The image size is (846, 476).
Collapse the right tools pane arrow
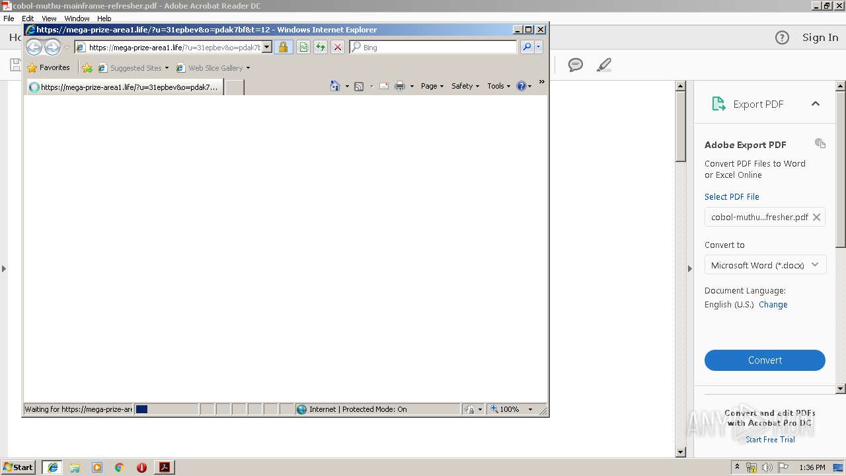point(690,268)
